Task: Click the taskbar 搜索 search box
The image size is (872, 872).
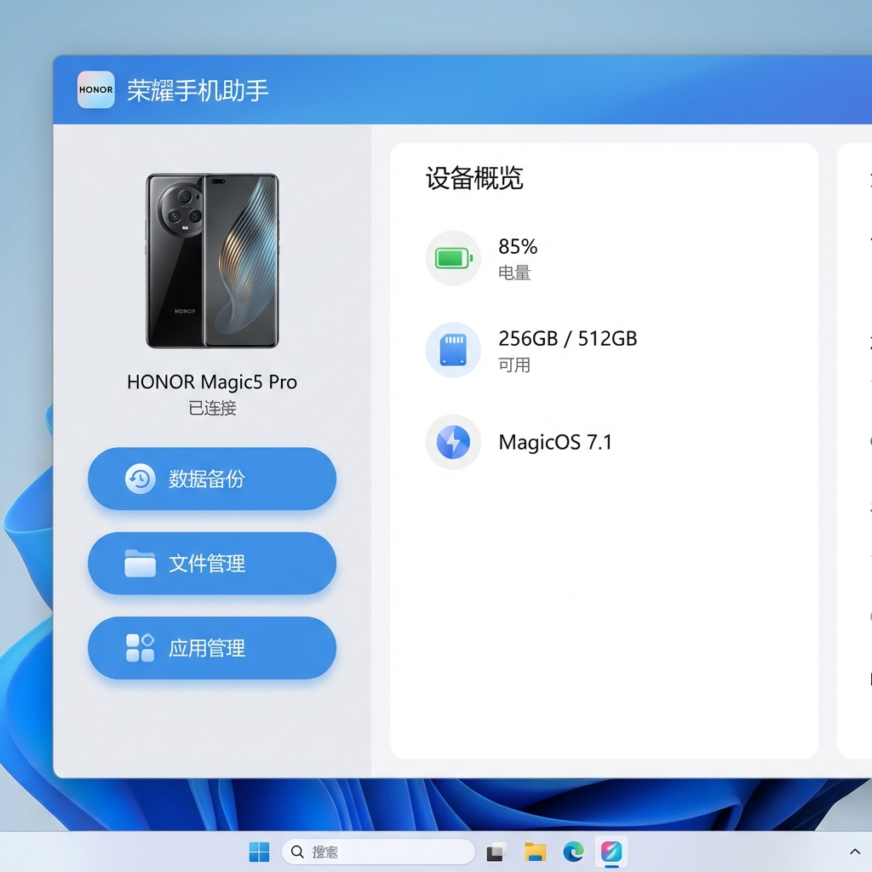Action: (378, 852)
